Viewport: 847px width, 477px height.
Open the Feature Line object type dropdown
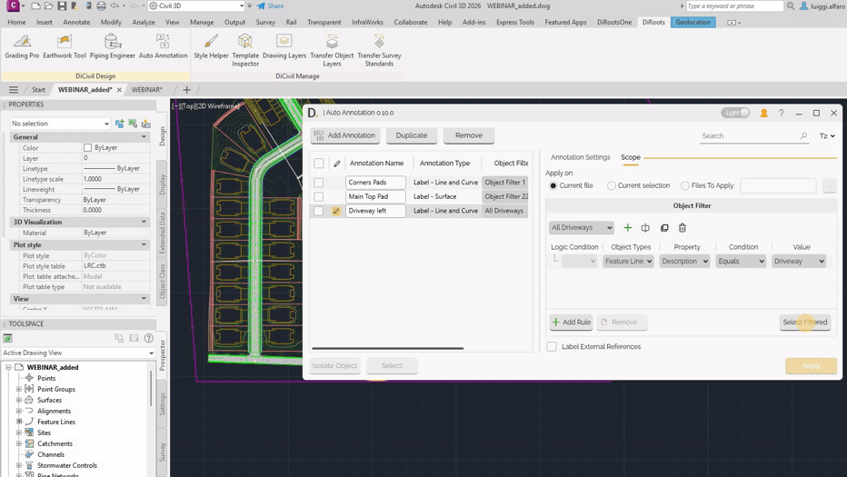(x=628, y=261)
